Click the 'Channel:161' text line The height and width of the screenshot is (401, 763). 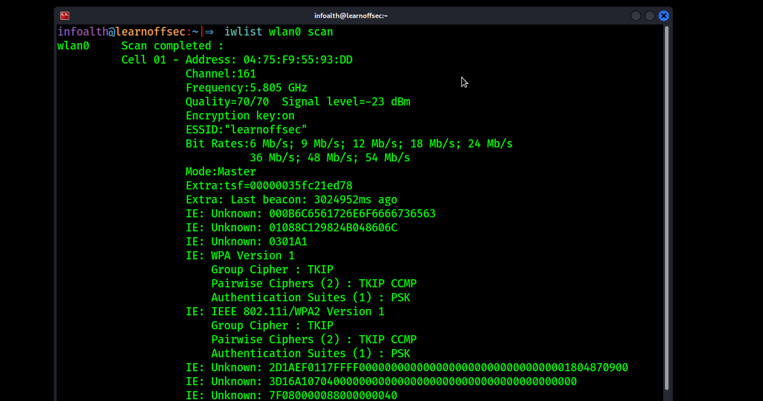[220, 73]
